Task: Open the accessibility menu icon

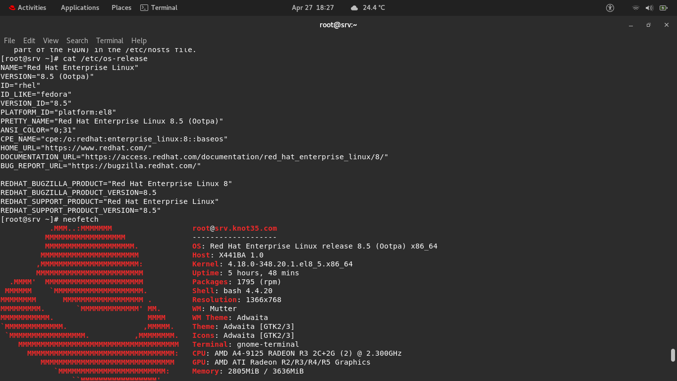Action: tap(610, 8)
